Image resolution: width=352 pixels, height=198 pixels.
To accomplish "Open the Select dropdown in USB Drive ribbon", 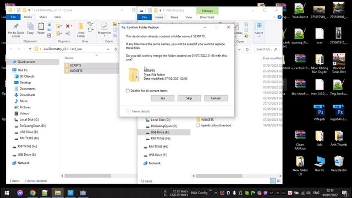I will click(259, 30).
